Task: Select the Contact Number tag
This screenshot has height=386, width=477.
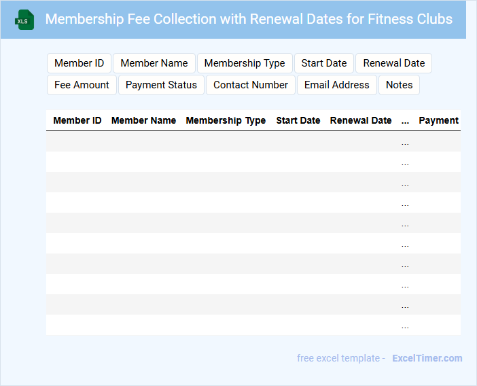Action: (x=251, y=85)
